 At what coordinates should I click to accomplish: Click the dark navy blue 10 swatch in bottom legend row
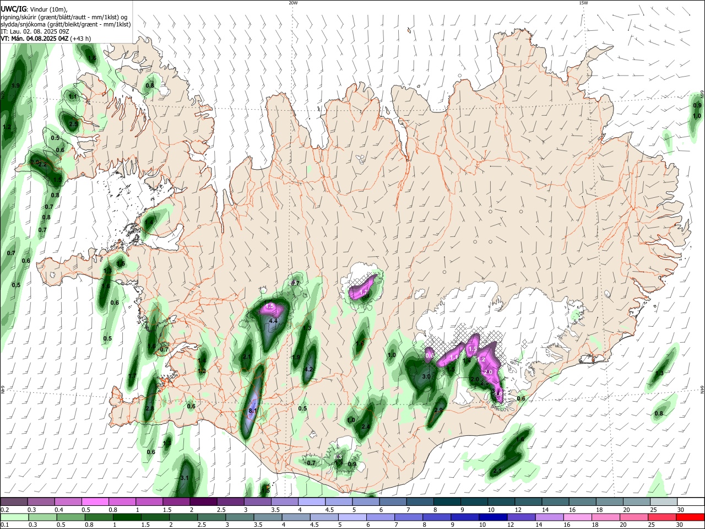(x=492, y=517)
